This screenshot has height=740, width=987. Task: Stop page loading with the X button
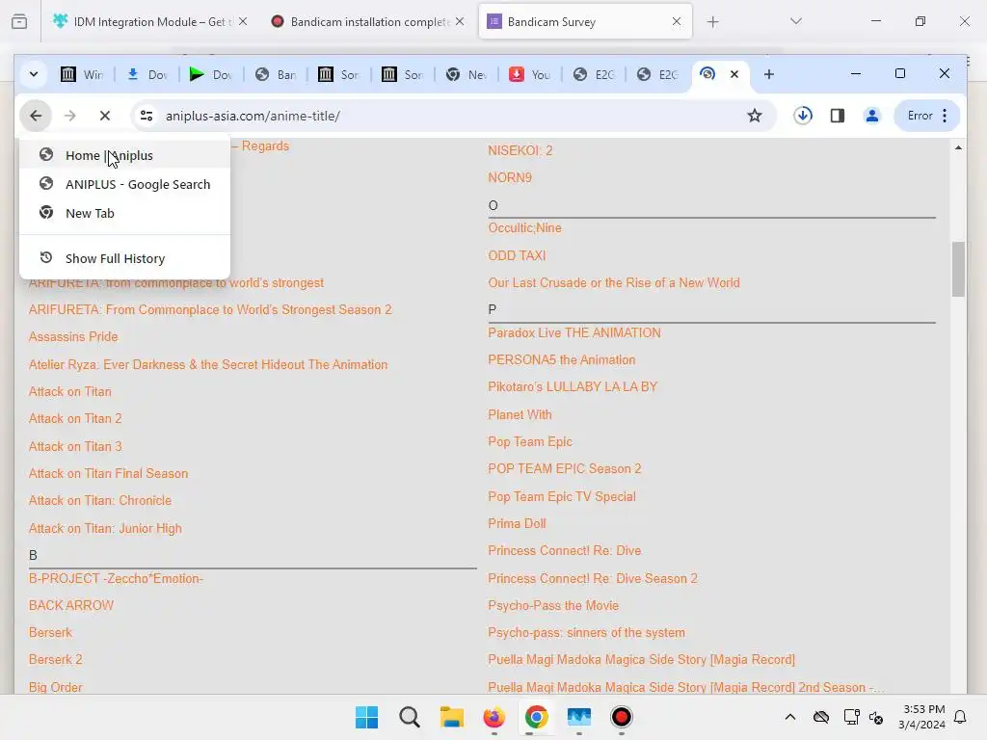coord(105,116)
